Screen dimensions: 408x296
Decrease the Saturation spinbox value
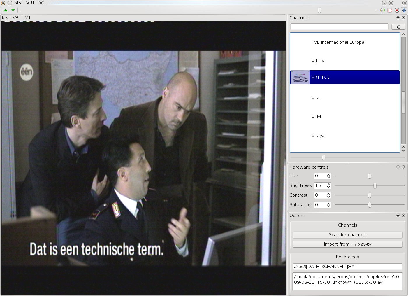coord(329,206)
